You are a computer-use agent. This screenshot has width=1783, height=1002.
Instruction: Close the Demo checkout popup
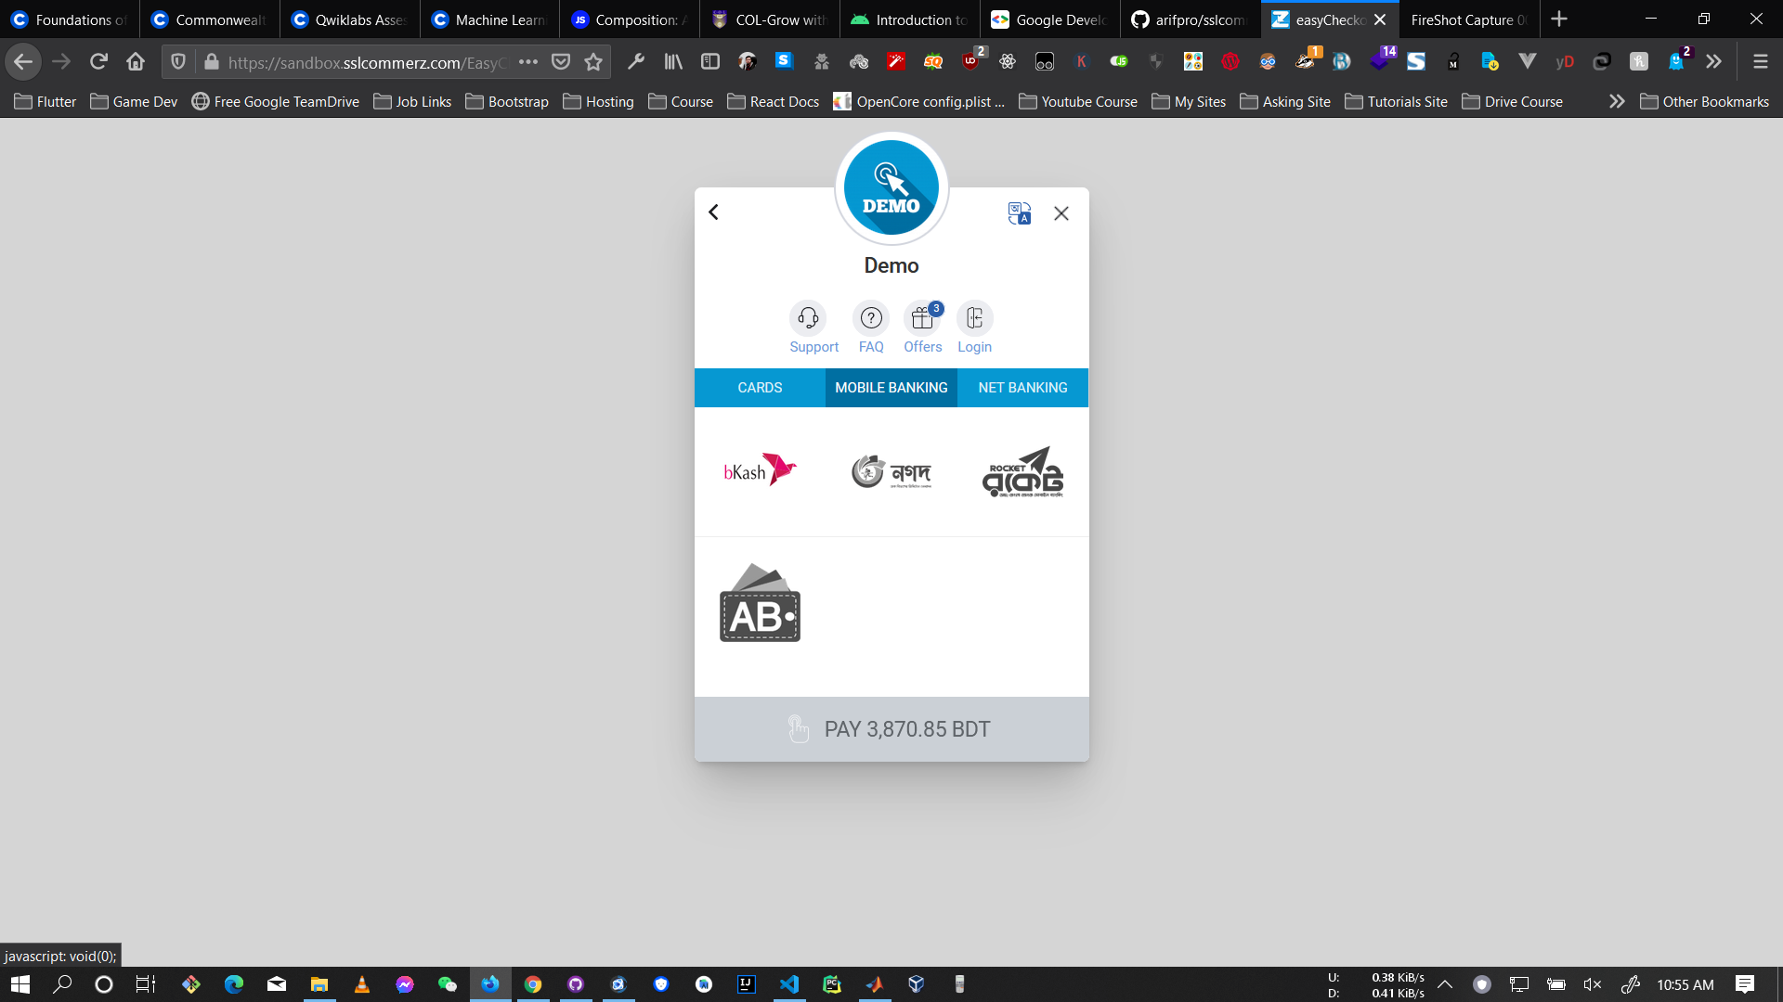tap(1061, 213)
